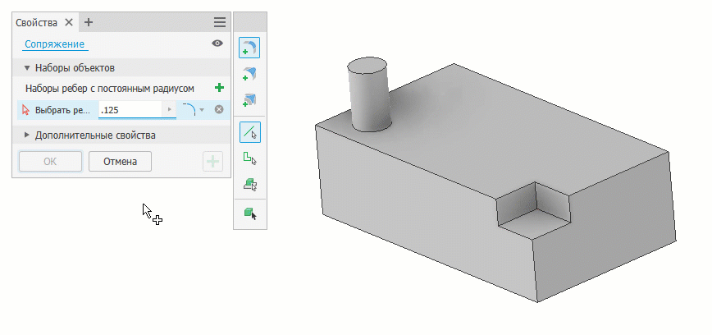The width and height of the screenshot is (712, 335).
Task: Choose the edge selection priority icon
Action: (249, 132)
